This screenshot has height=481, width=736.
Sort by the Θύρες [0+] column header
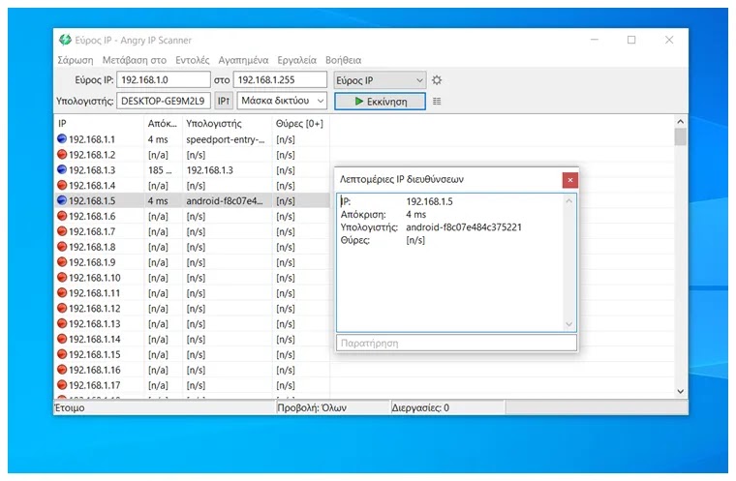[x=300, y=124]
